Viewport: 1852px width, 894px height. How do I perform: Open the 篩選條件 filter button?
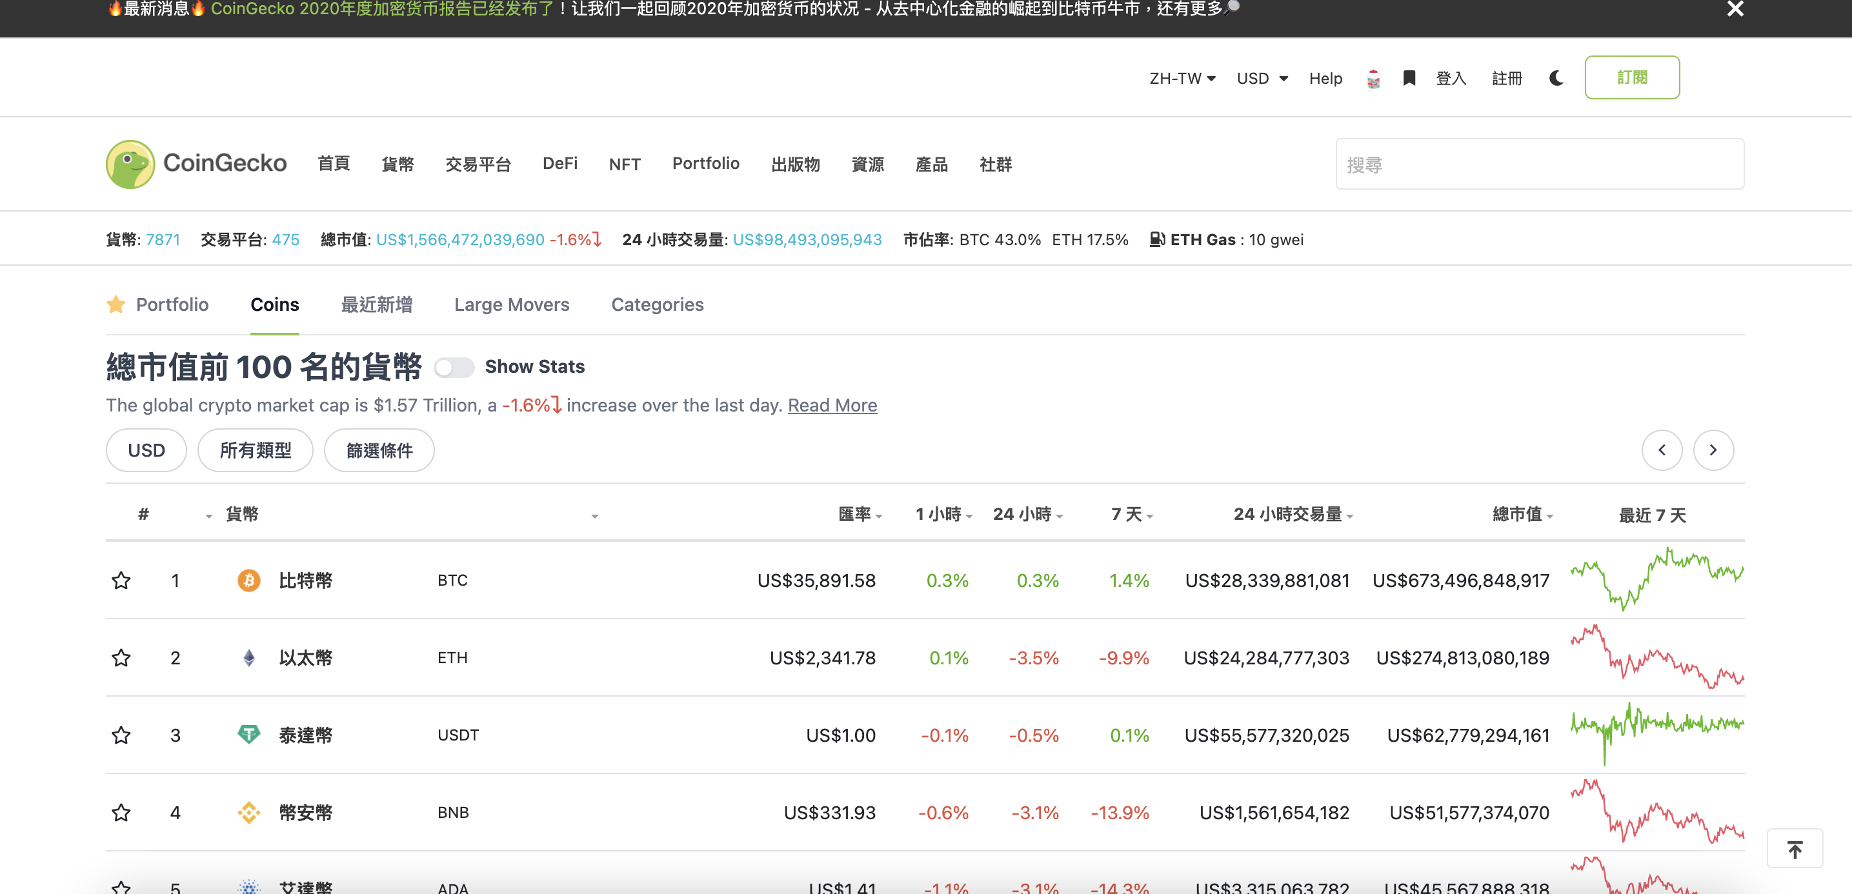379,451
